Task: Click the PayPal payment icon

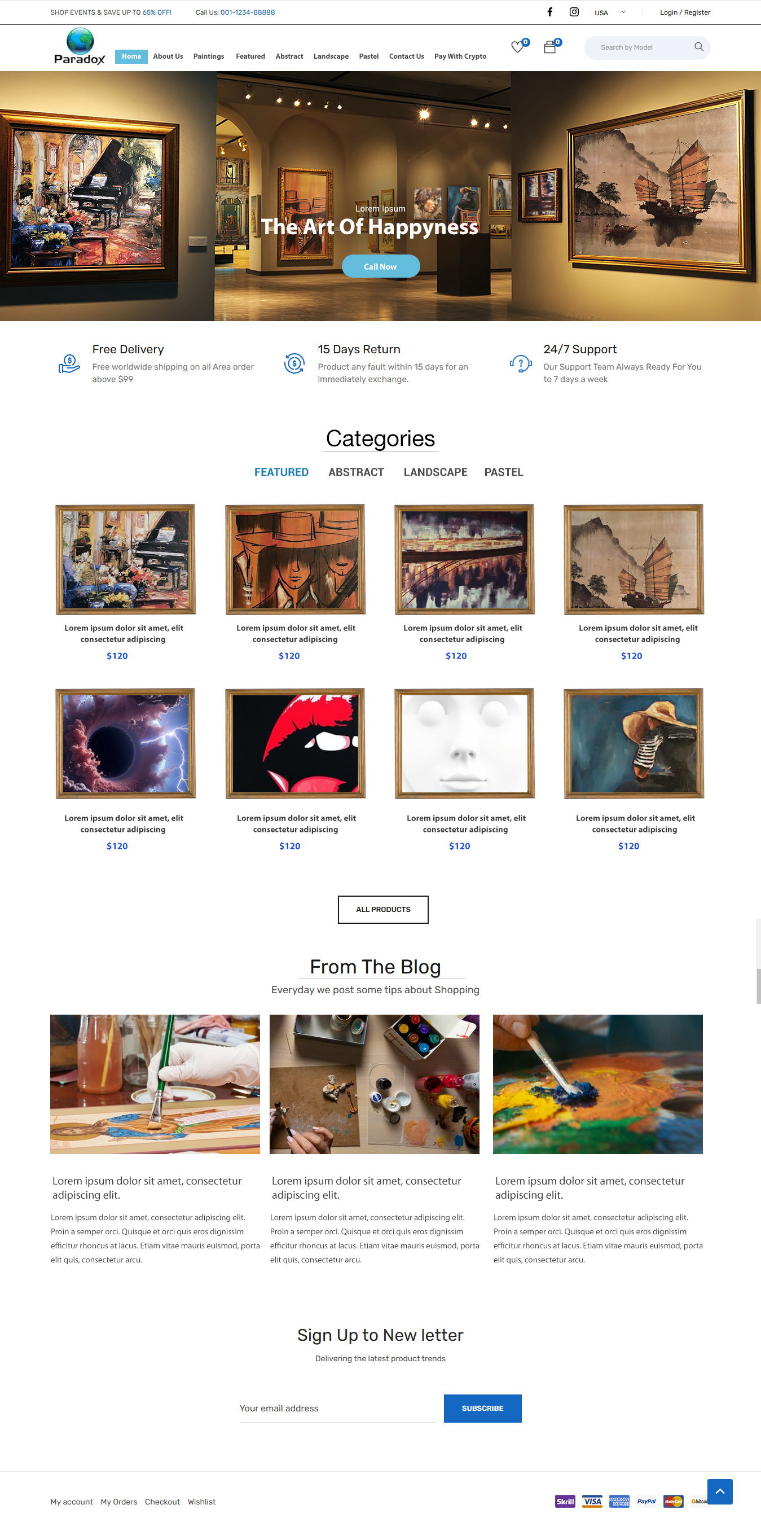Action: point(646,1501)
